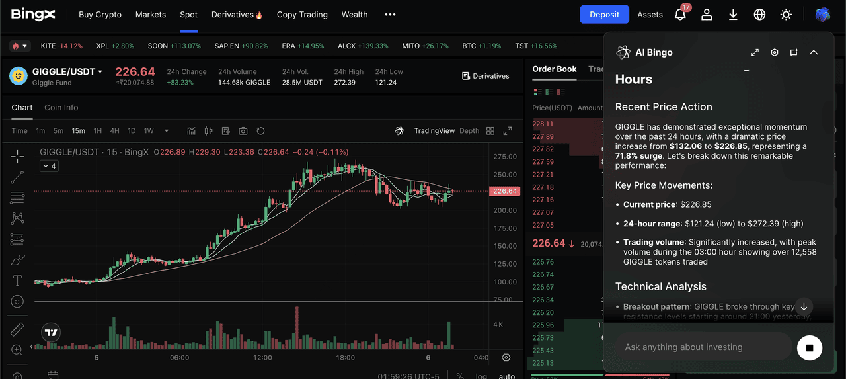Open the Wealth menu
The width and height of the screenshot is (846, 379).
coord(354,14)
